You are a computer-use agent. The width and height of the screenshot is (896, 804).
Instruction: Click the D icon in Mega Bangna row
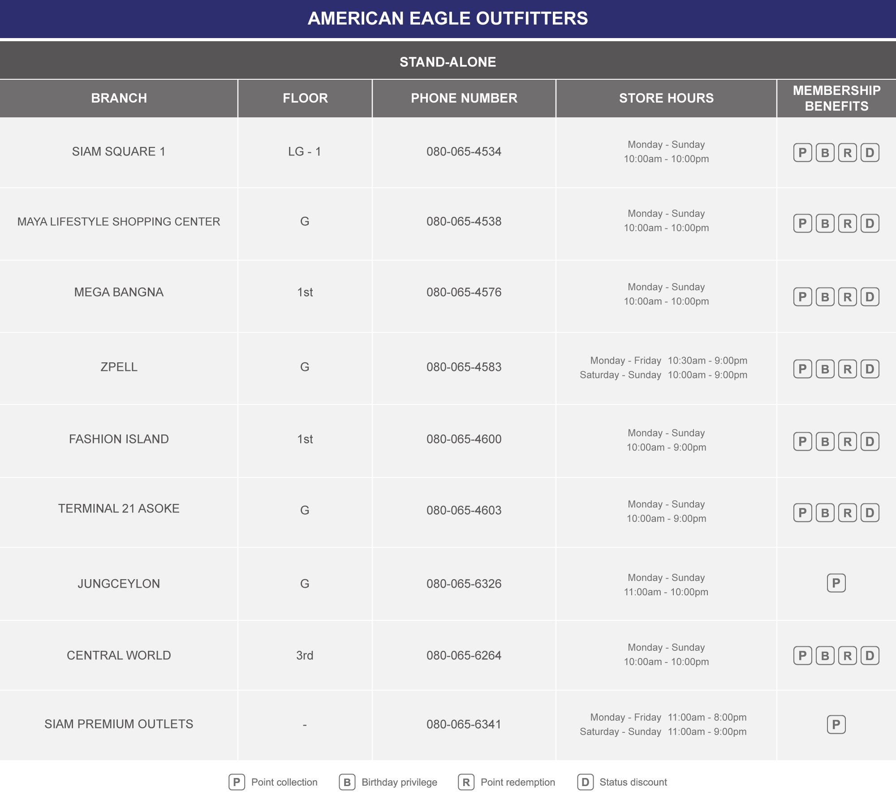point(870,297)
